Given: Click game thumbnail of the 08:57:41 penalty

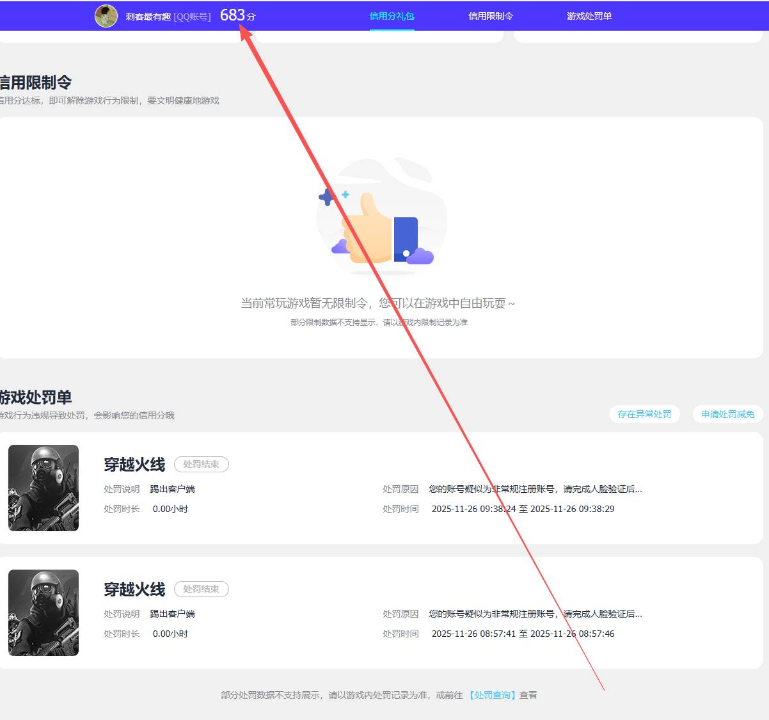Looking at the screenshot, I should [44, 612].
